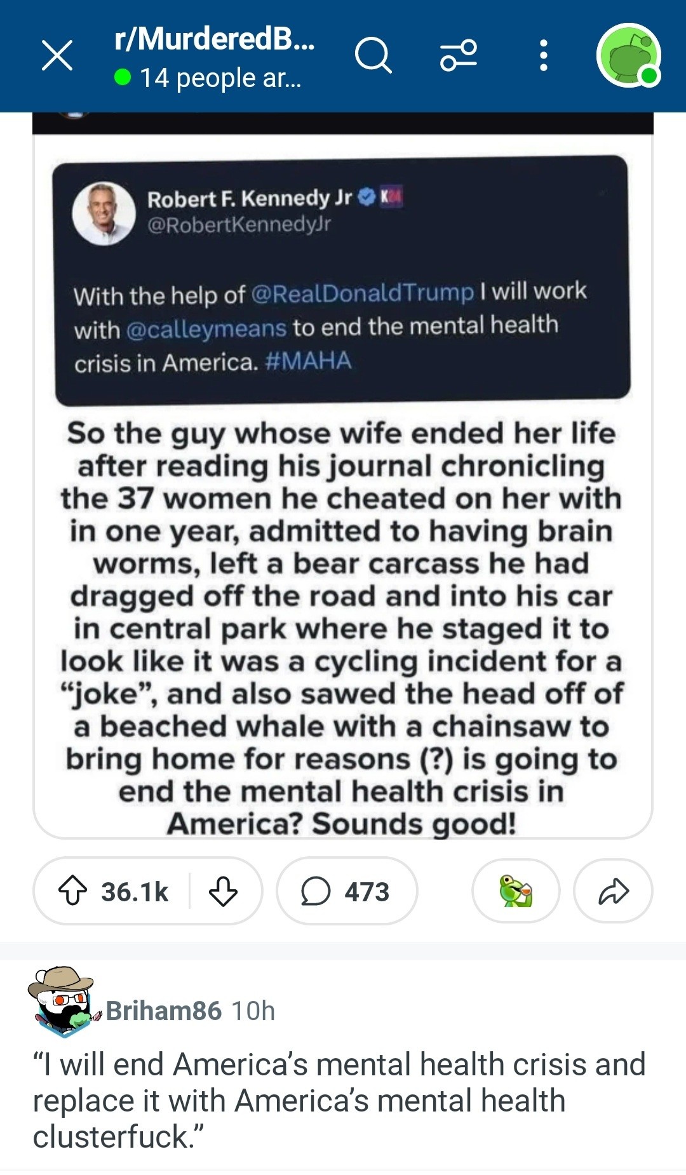Tap the Robert F. Kennedy Jr profile photo
Viewport: 686px width, 1175px height.
click(104, 214)
